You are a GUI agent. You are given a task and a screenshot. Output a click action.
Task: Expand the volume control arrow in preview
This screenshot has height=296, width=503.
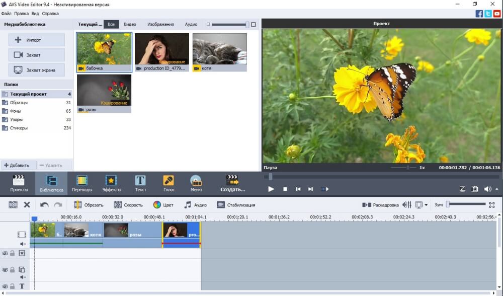click(497, 189)
